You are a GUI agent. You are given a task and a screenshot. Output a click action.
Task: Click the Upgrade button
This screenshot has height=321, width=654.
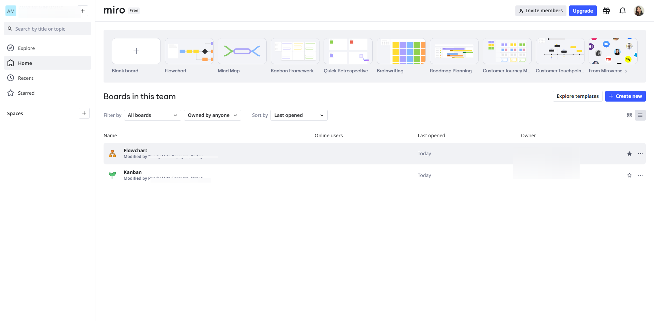583,11
